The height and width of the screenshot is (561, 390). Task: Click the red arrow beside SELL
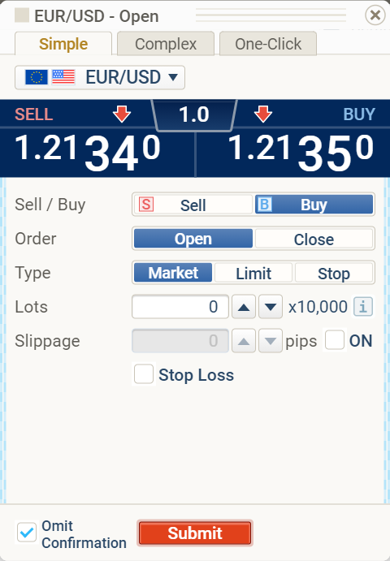pyautogui.click(x=122, y=114)
